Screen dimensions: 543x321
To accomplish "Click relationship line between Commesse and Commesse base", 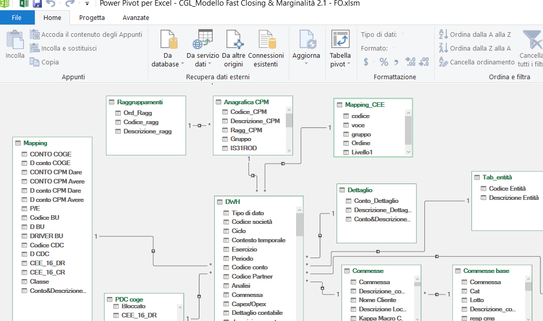I will click(437, 294).
